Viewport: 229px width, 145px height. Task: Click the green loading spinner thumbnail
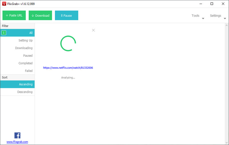[68, 43]
